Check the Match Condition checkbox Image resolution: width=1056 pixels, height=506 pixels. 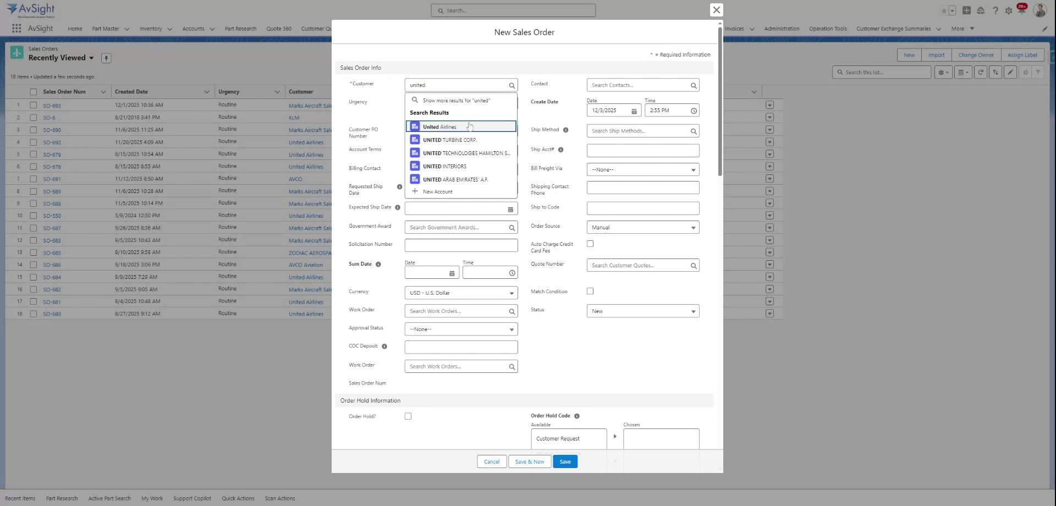coord(590,291)
